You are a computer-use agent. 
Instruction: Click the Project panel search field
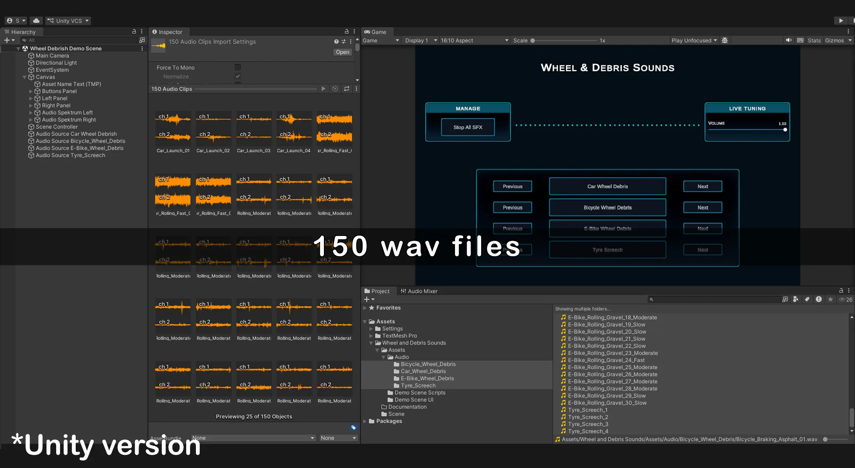[714, 300]
